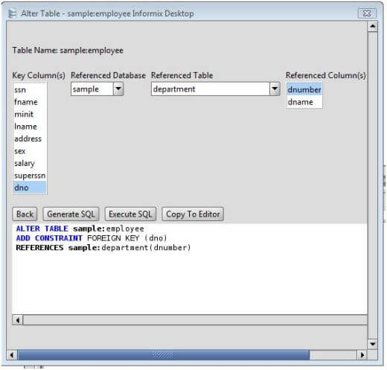Screen dimensions: 387x370
Task: Select salary in Key Columns list
Action: 30,163
